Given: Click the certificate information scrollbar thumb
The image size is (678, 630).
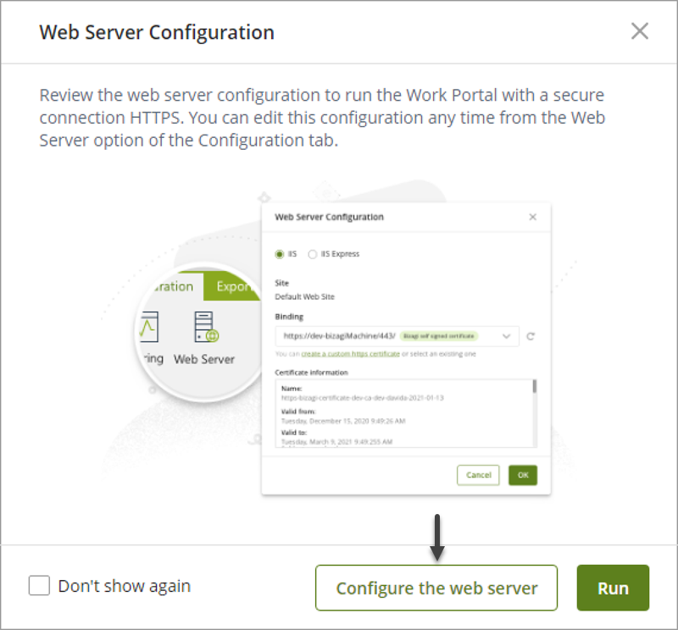Looking at the screenshot, I should point(535,386).
